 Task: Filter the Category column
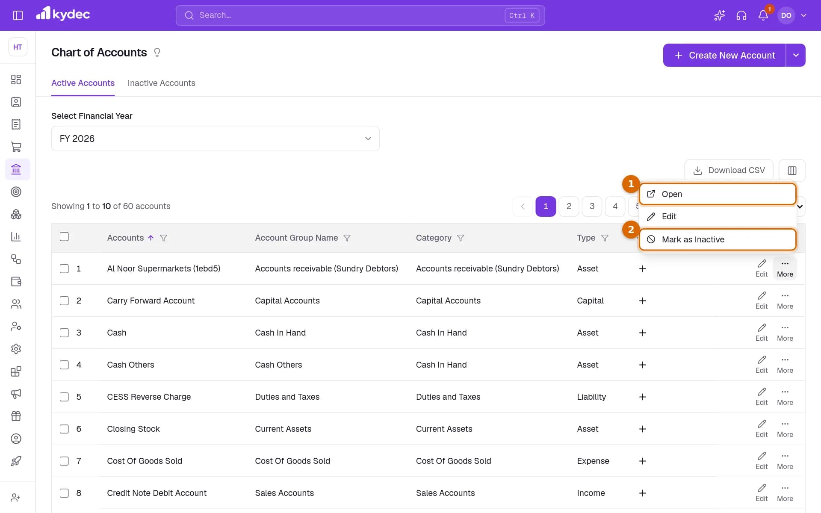(461, 238)
